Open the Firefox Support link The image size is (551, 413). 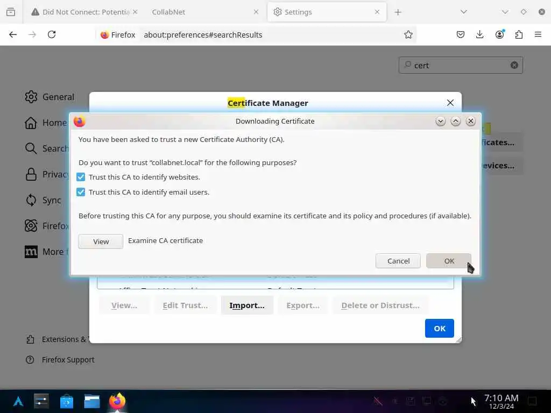pos(60,360)
